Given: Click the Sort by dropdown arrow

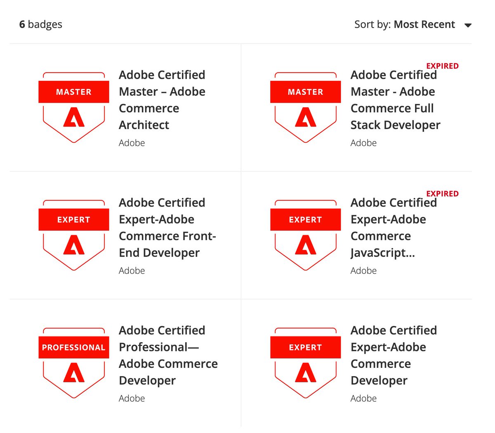Looking at the screenshot, I should coord(468,26).
